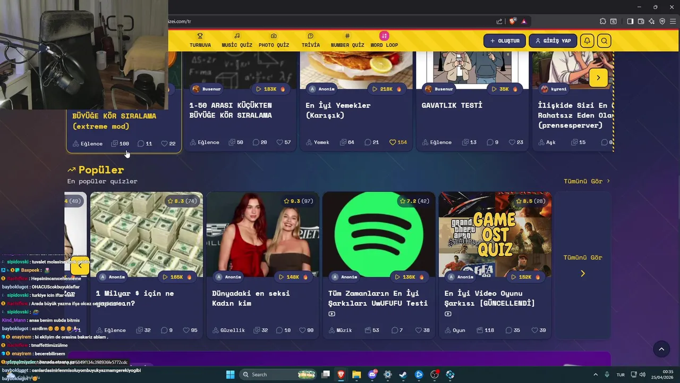Like the Dünyadaki en seksi quiz heart
The image size is (680, 383).
[x=302, y=330]
